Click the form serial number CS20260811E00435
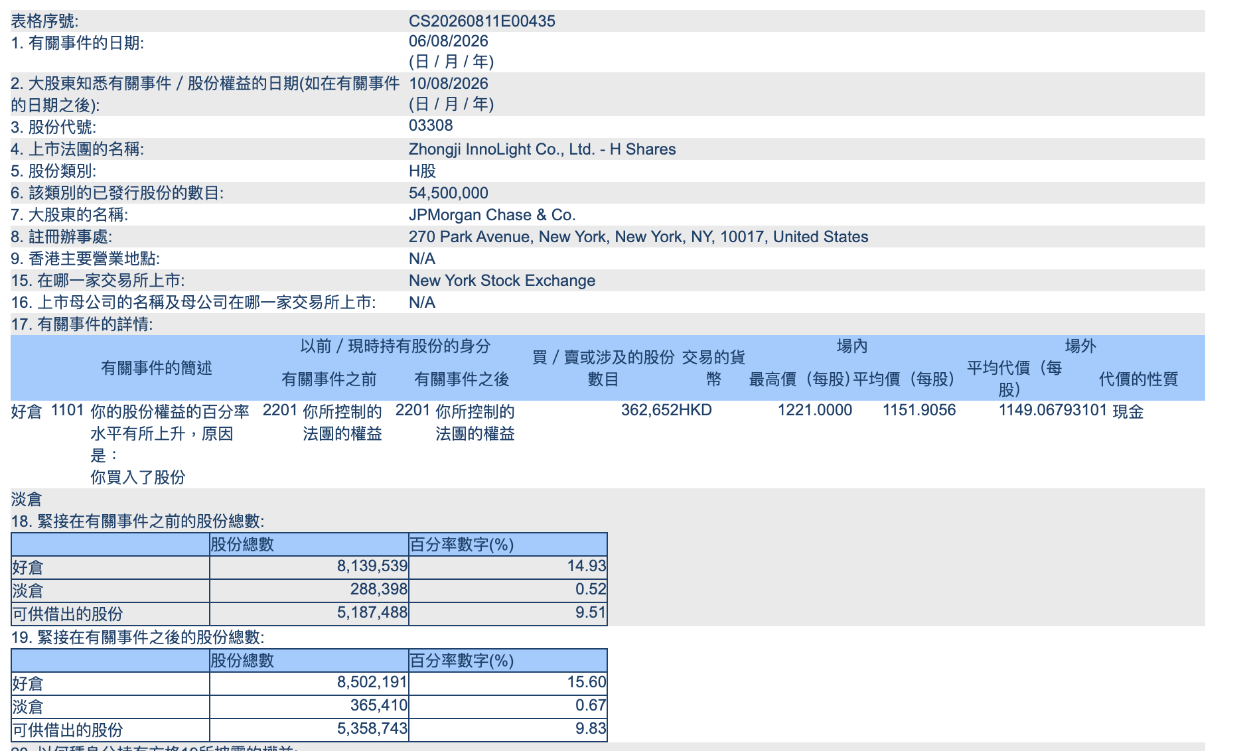Viewport: 1249px width, 751px height. [482, 21]
